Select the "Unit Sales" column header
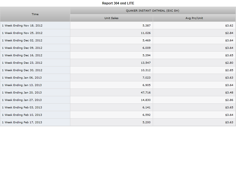This screenshot has width=236, height=174. point(111,18)
